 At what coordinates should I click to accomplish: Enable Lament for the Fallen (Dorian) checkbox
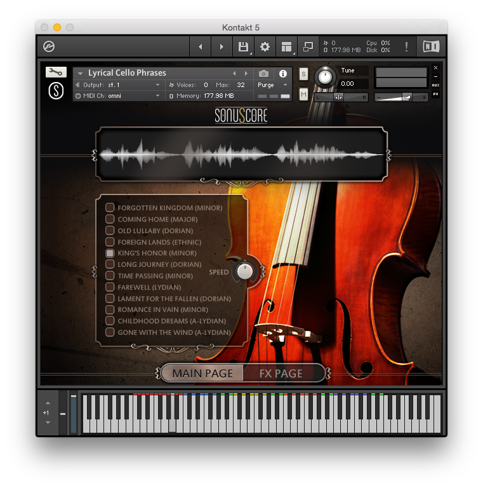coord(110,298)
